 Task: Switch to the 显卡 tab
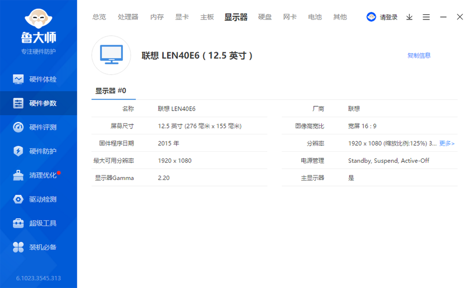click(x=182, y=17)
